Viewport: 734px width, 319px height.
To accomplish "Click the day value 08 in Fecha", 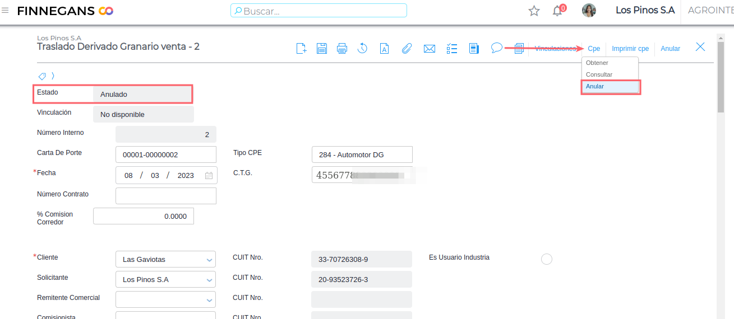I will pos(128,175).
